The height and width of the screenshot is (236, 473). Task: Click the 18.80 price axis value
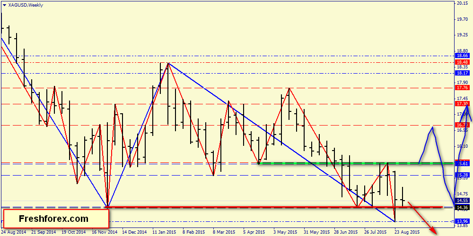point(463,51)
